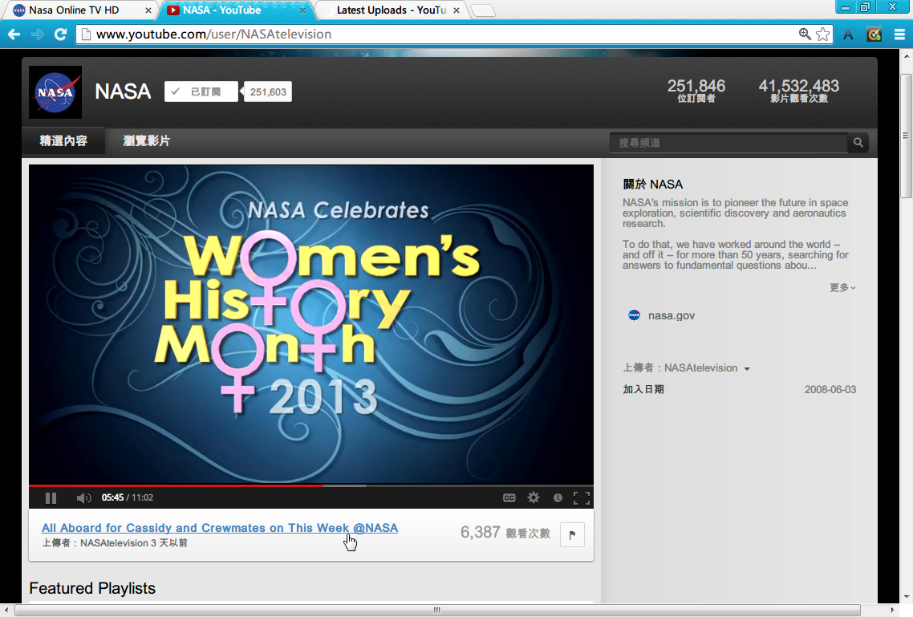This screenshot has height=617, width=913.
Task: Click the 2008-06-03 join date
Action: pos(830,389)
